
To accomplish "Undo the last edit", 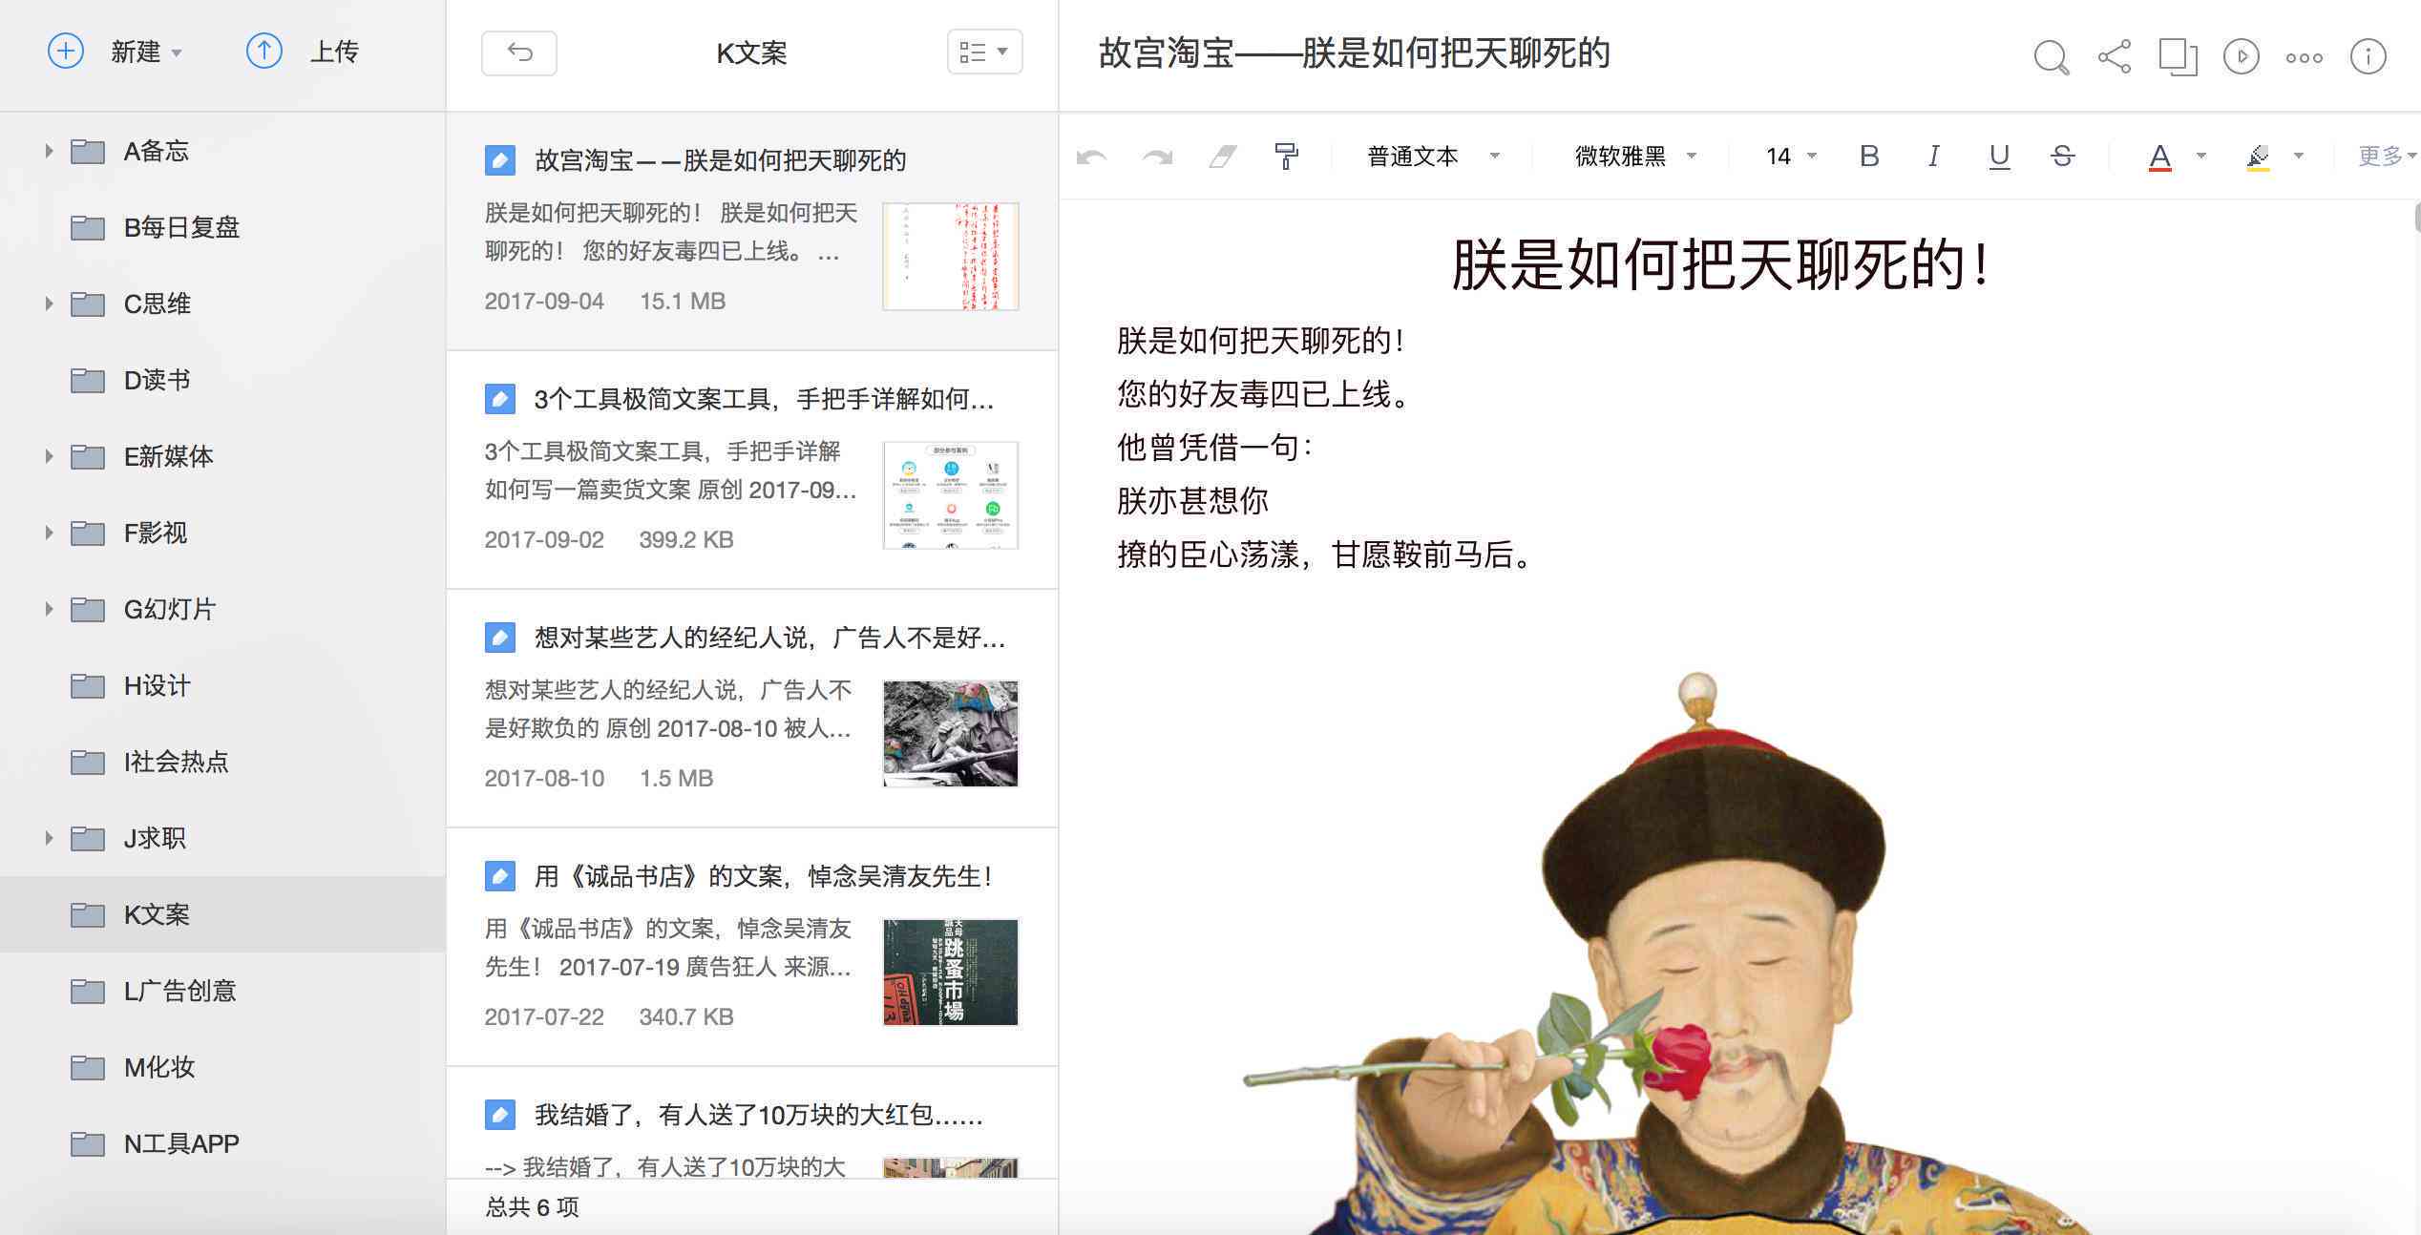I will coord(1091,157).
